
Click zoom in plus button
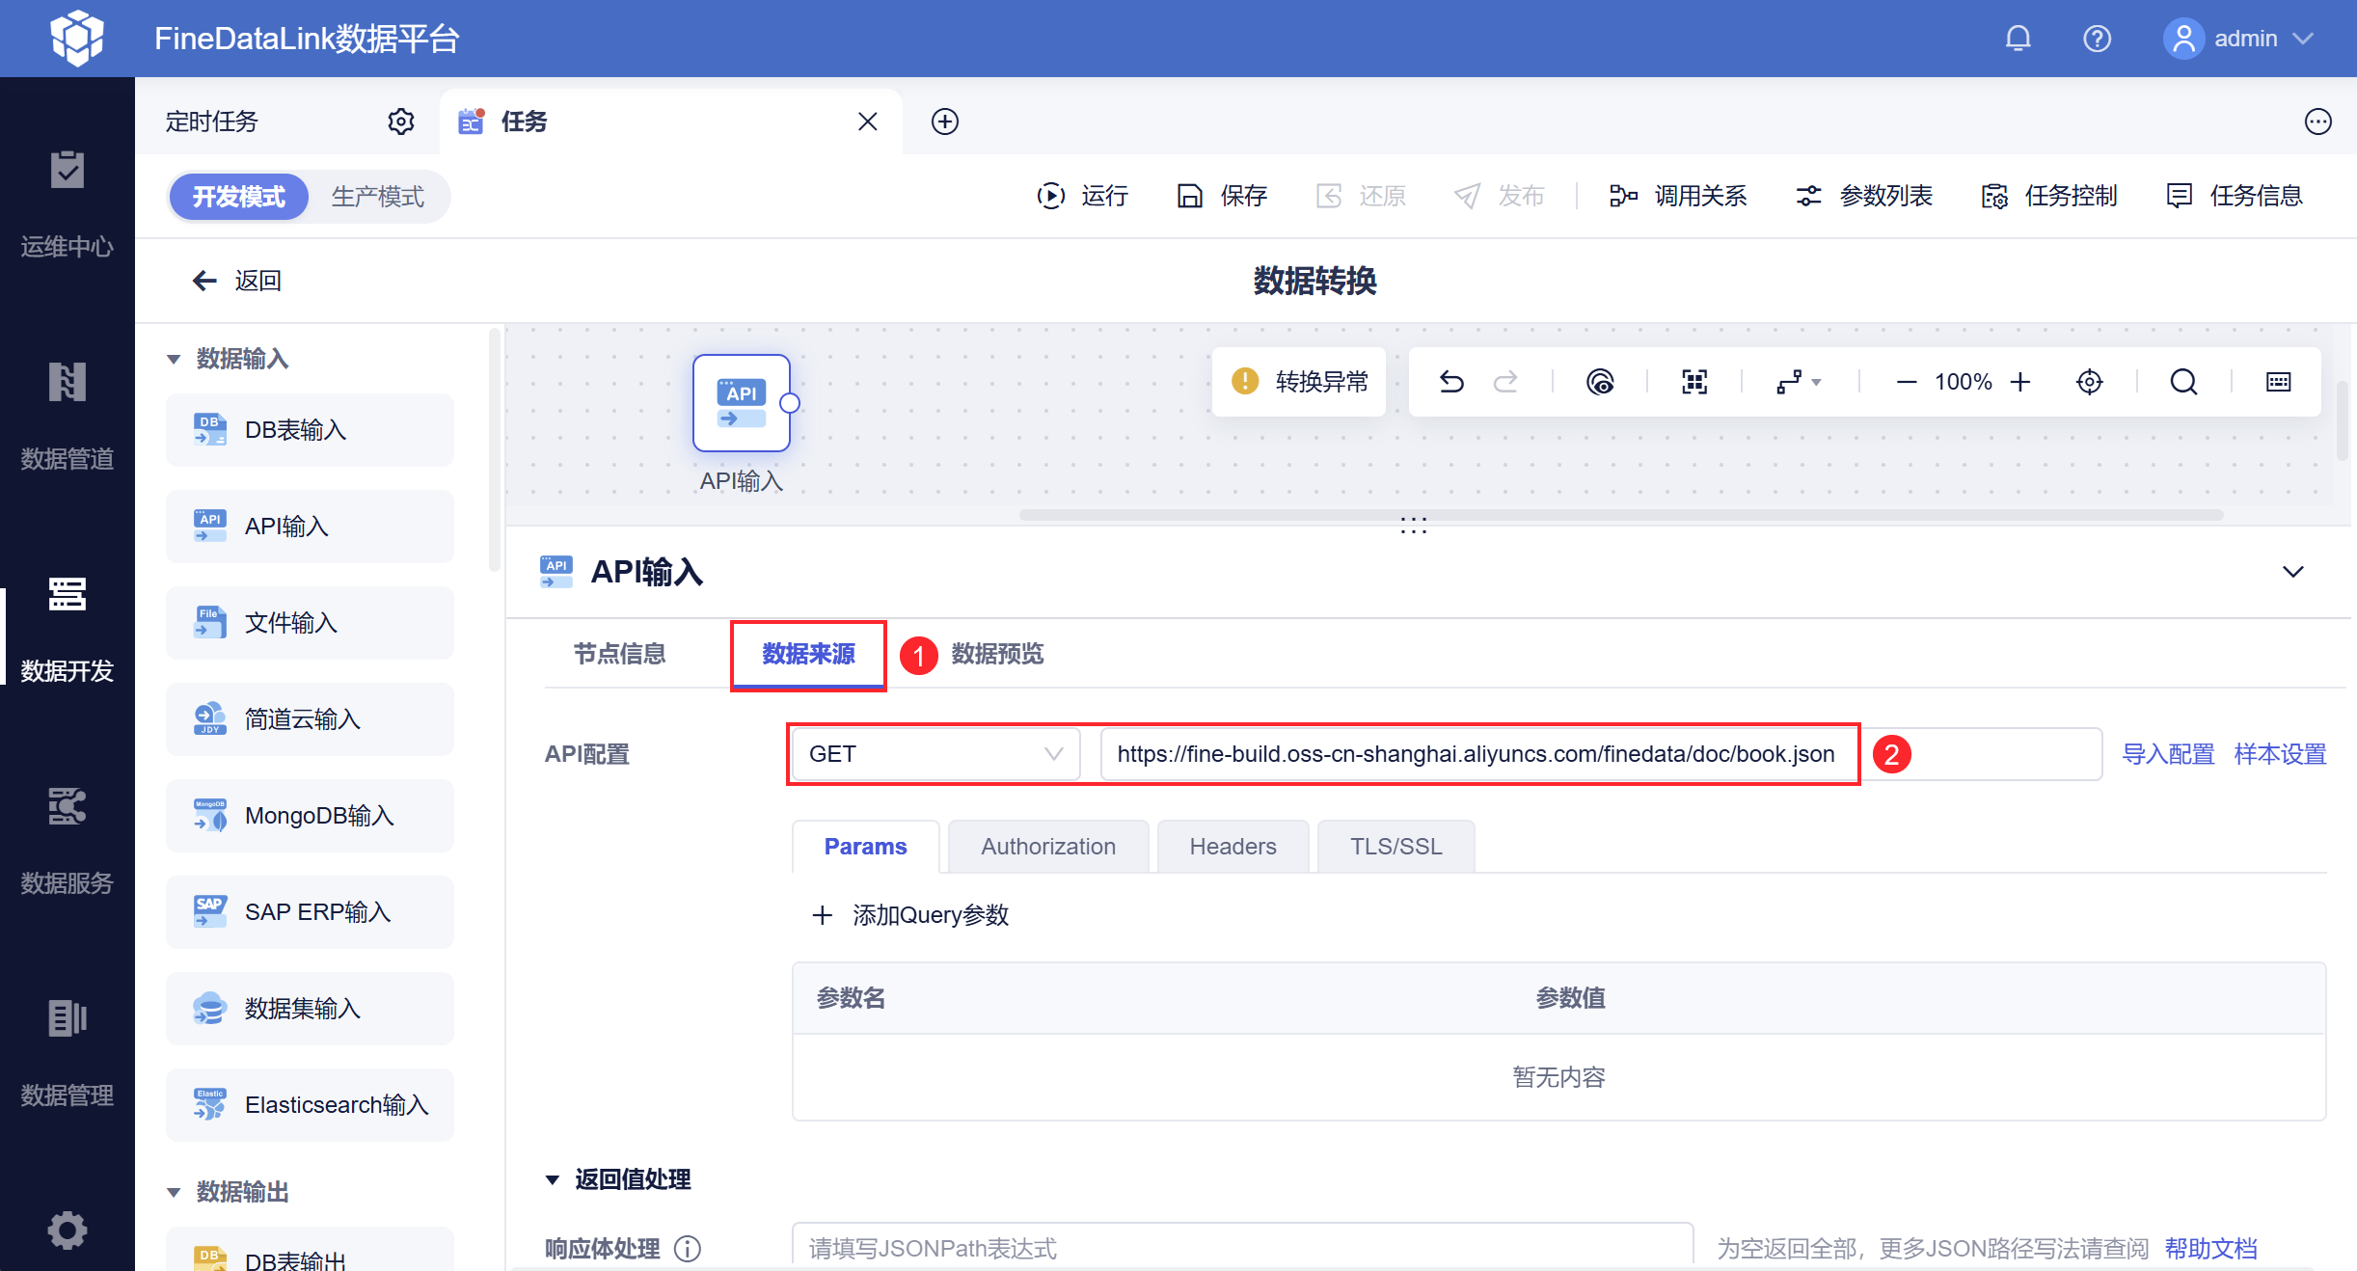(2020, 383)
